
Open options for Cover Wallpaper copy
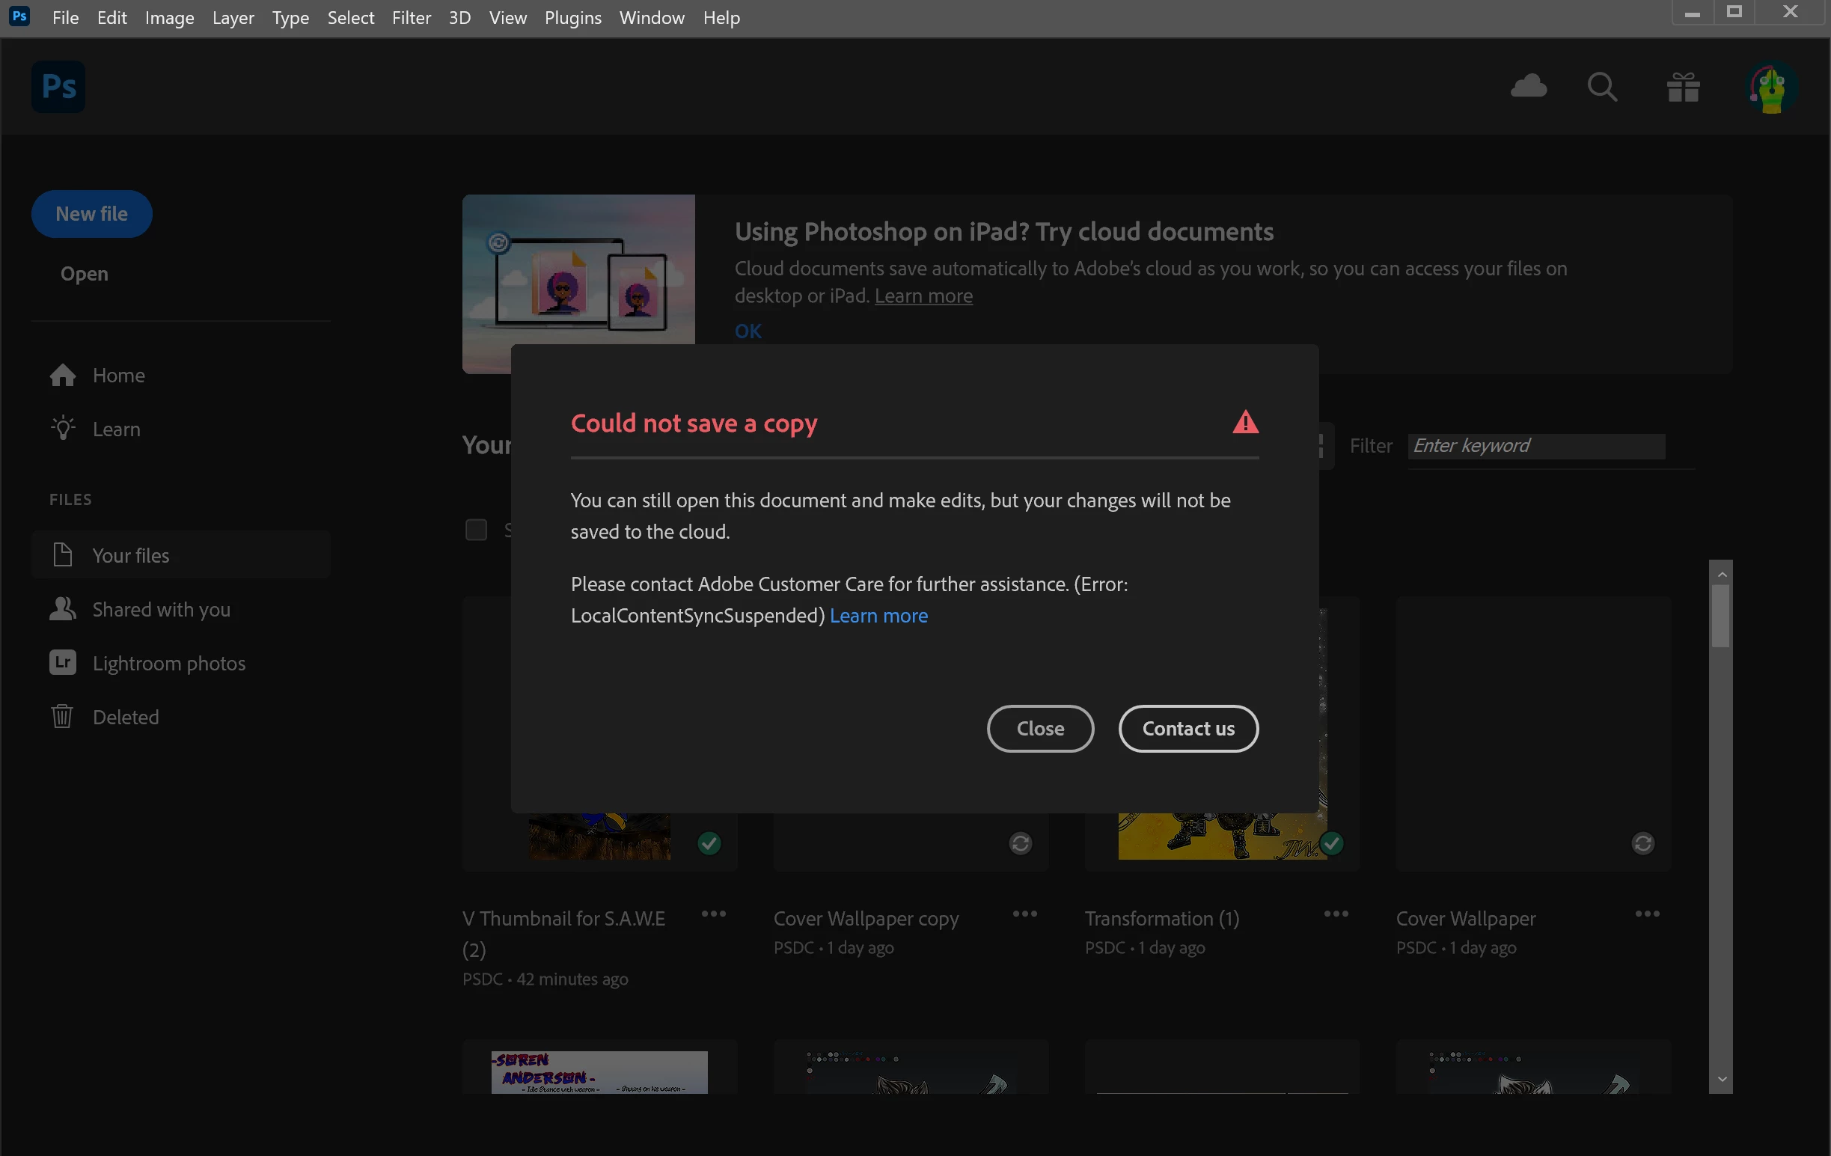pyautogui.click(x=1024, y=914)
